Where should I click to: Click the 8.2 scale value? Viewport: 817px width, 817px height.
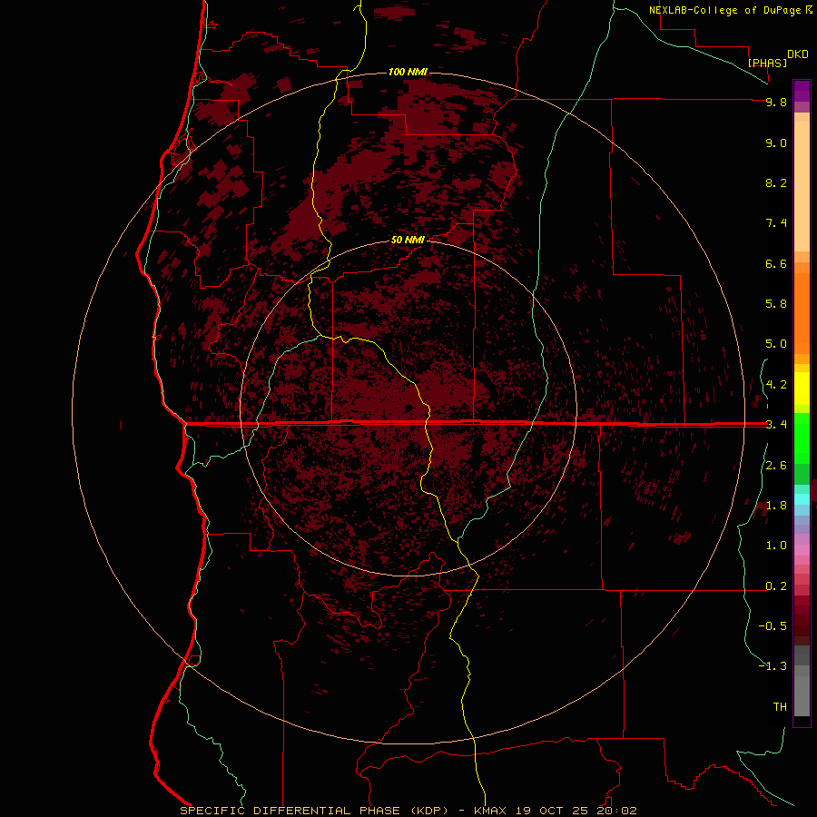776,182
